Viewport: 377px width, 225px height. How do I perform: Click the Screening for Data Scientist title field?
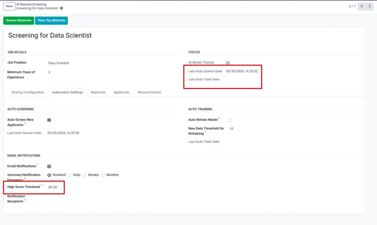coord(50,35)
